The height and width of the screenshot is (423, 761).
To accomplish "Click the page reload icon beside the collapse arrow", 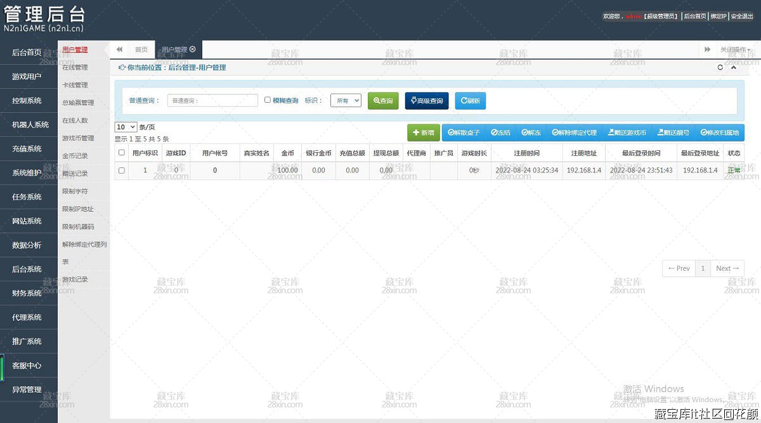I will 720,67.
